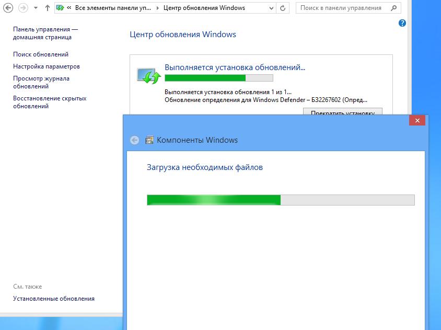Click Back arrow in 'Компоненты Windows' dialog

coord(134,140)
